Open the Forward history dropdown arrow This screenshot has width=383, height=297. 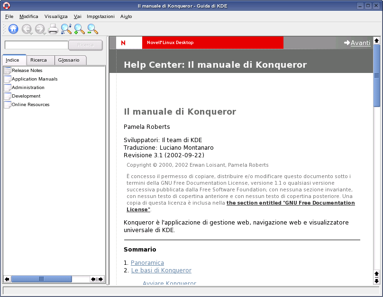click(45, 34)
